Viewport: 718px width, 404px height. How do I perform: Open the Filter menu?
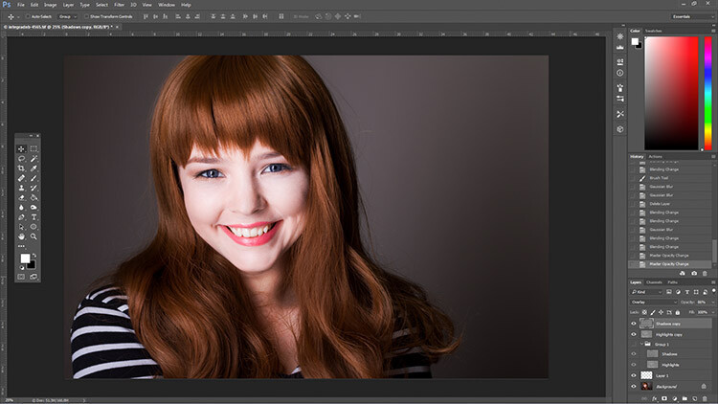pos(119,5)
